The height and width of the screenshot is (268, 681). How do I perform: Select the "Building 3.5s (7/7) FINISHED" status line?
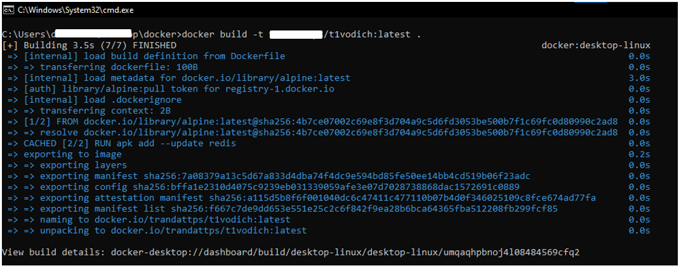pyautogui.click(x=90, y=46)
